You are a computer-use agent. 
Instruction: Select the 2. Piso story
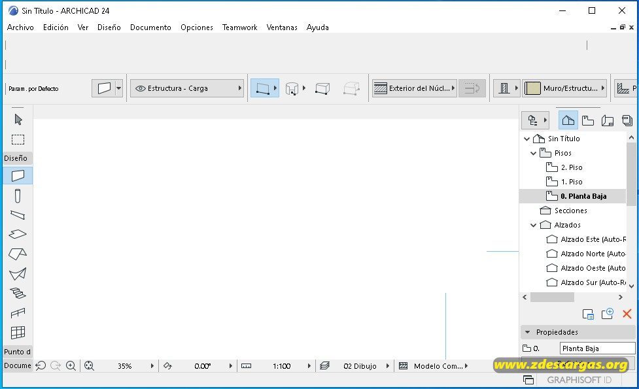point(572,167)
